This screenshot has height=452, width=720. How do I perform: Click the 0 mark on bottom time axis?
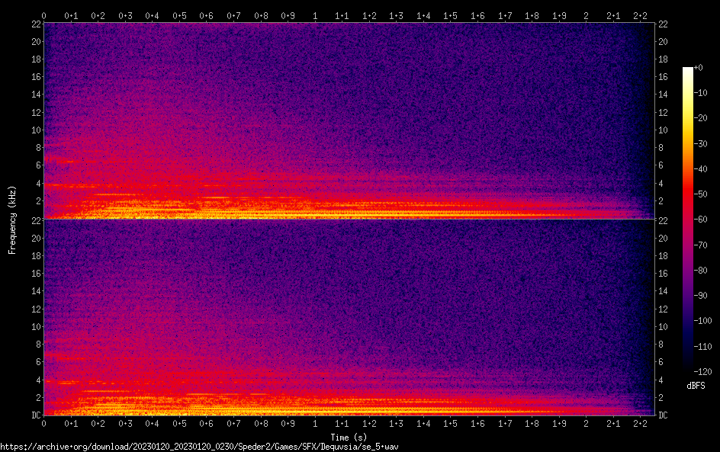44,424
